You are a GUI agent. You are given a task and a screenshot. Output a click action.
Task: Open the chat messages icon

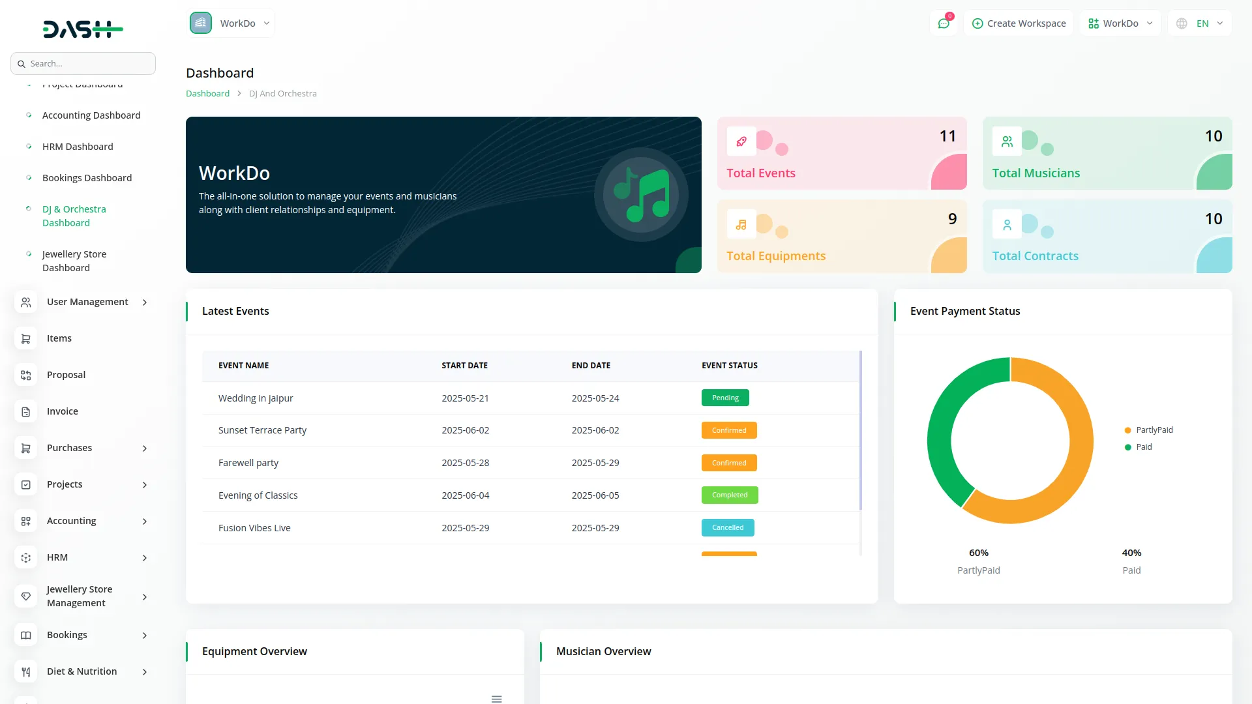pyautogui.click(x=944, y=23)
